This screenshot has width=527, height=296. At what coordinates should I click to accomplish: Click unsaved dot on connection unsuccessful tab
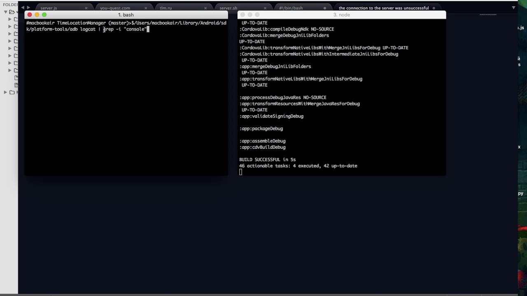point(434,8)
